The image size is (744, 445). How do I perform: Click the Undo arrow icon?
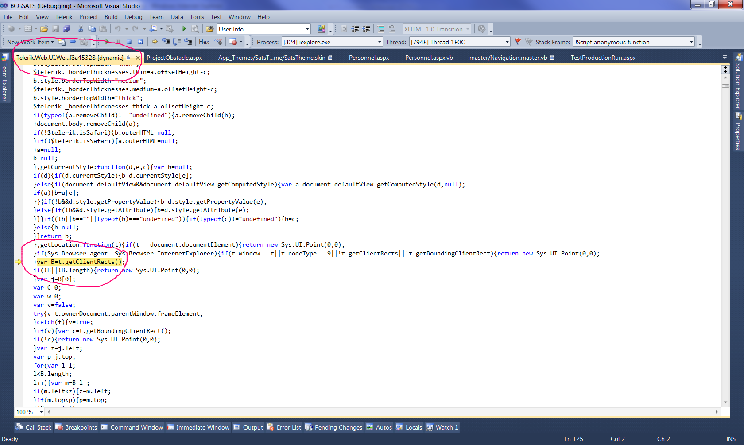coord(117,29)
